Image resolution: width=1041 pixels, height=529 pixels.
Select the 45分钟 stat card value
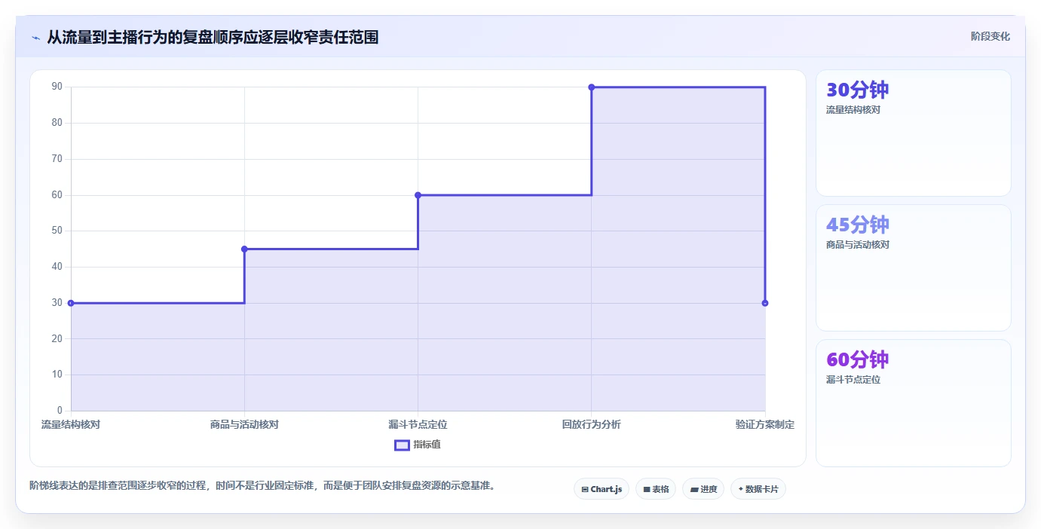[858, 225]
